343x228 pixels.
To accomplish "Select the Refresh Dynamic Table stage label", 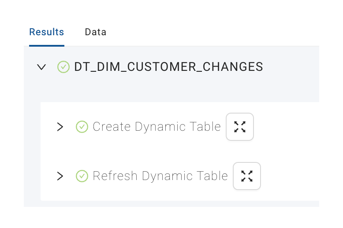I will (160, 176).
